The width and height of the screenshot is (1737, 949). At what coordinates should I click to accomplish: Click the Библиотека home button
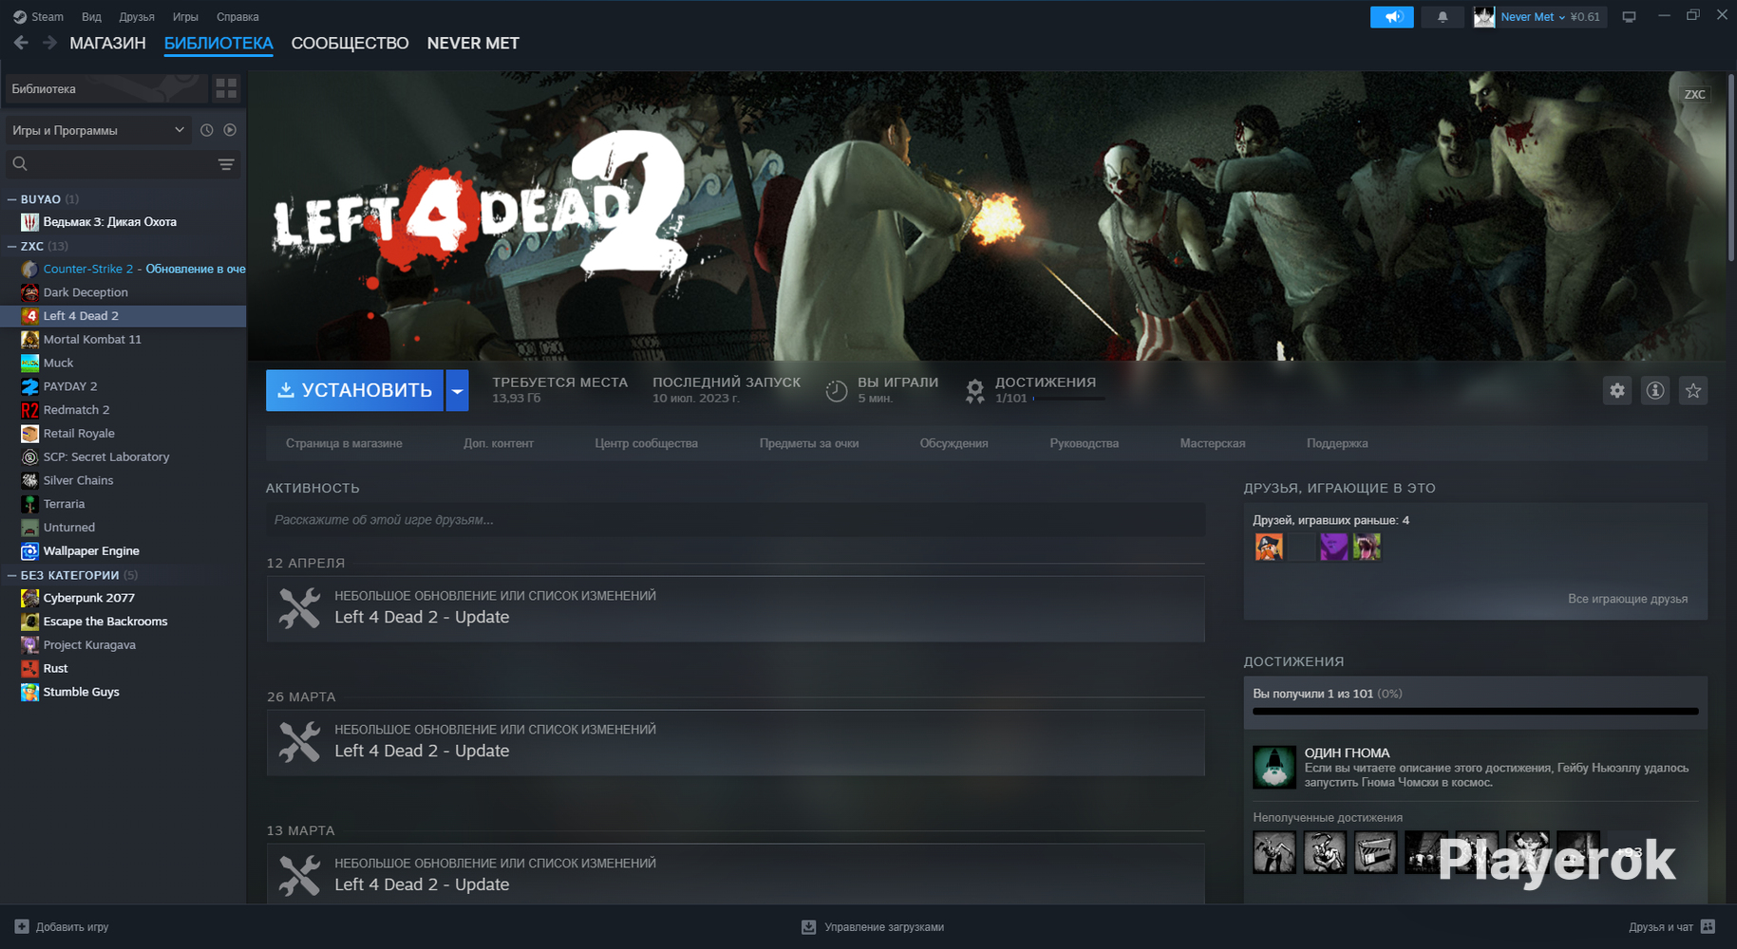coord(106,88)
